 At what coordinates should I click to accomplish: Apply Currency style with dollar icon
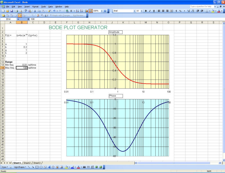(176, 11)
